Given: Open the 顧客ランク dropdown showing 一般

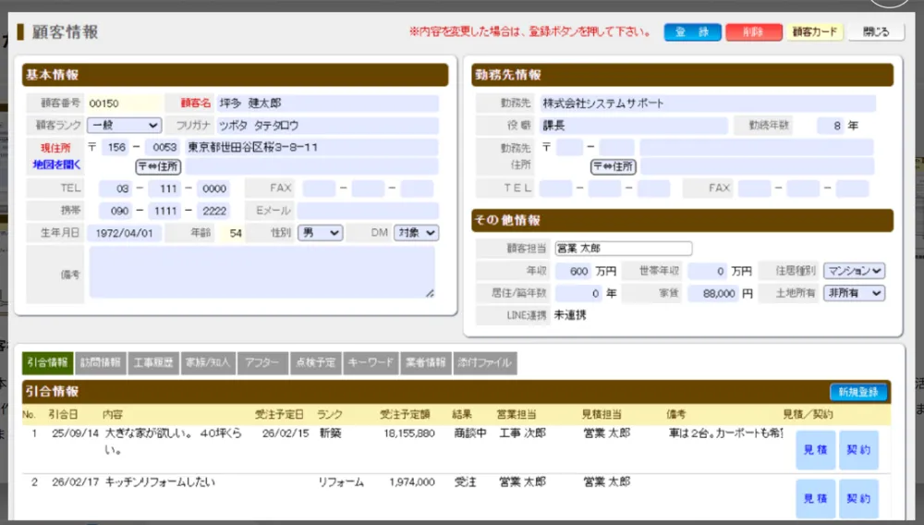Looking at the screenshot, I should [125, 125].
